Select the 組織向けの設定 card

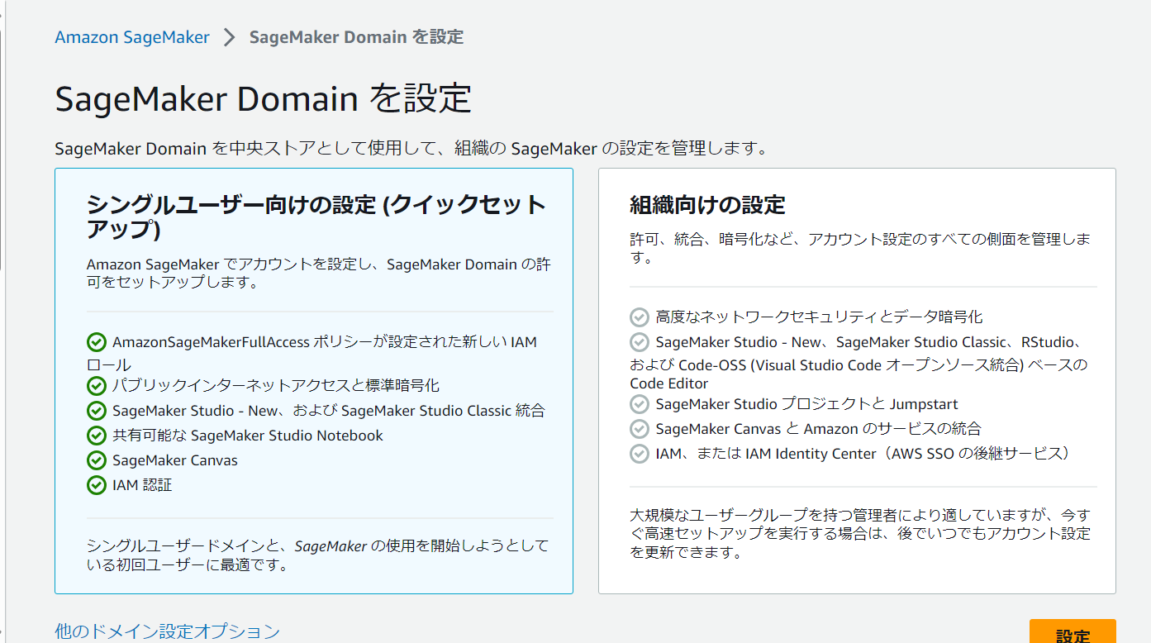tap(857, 381)
